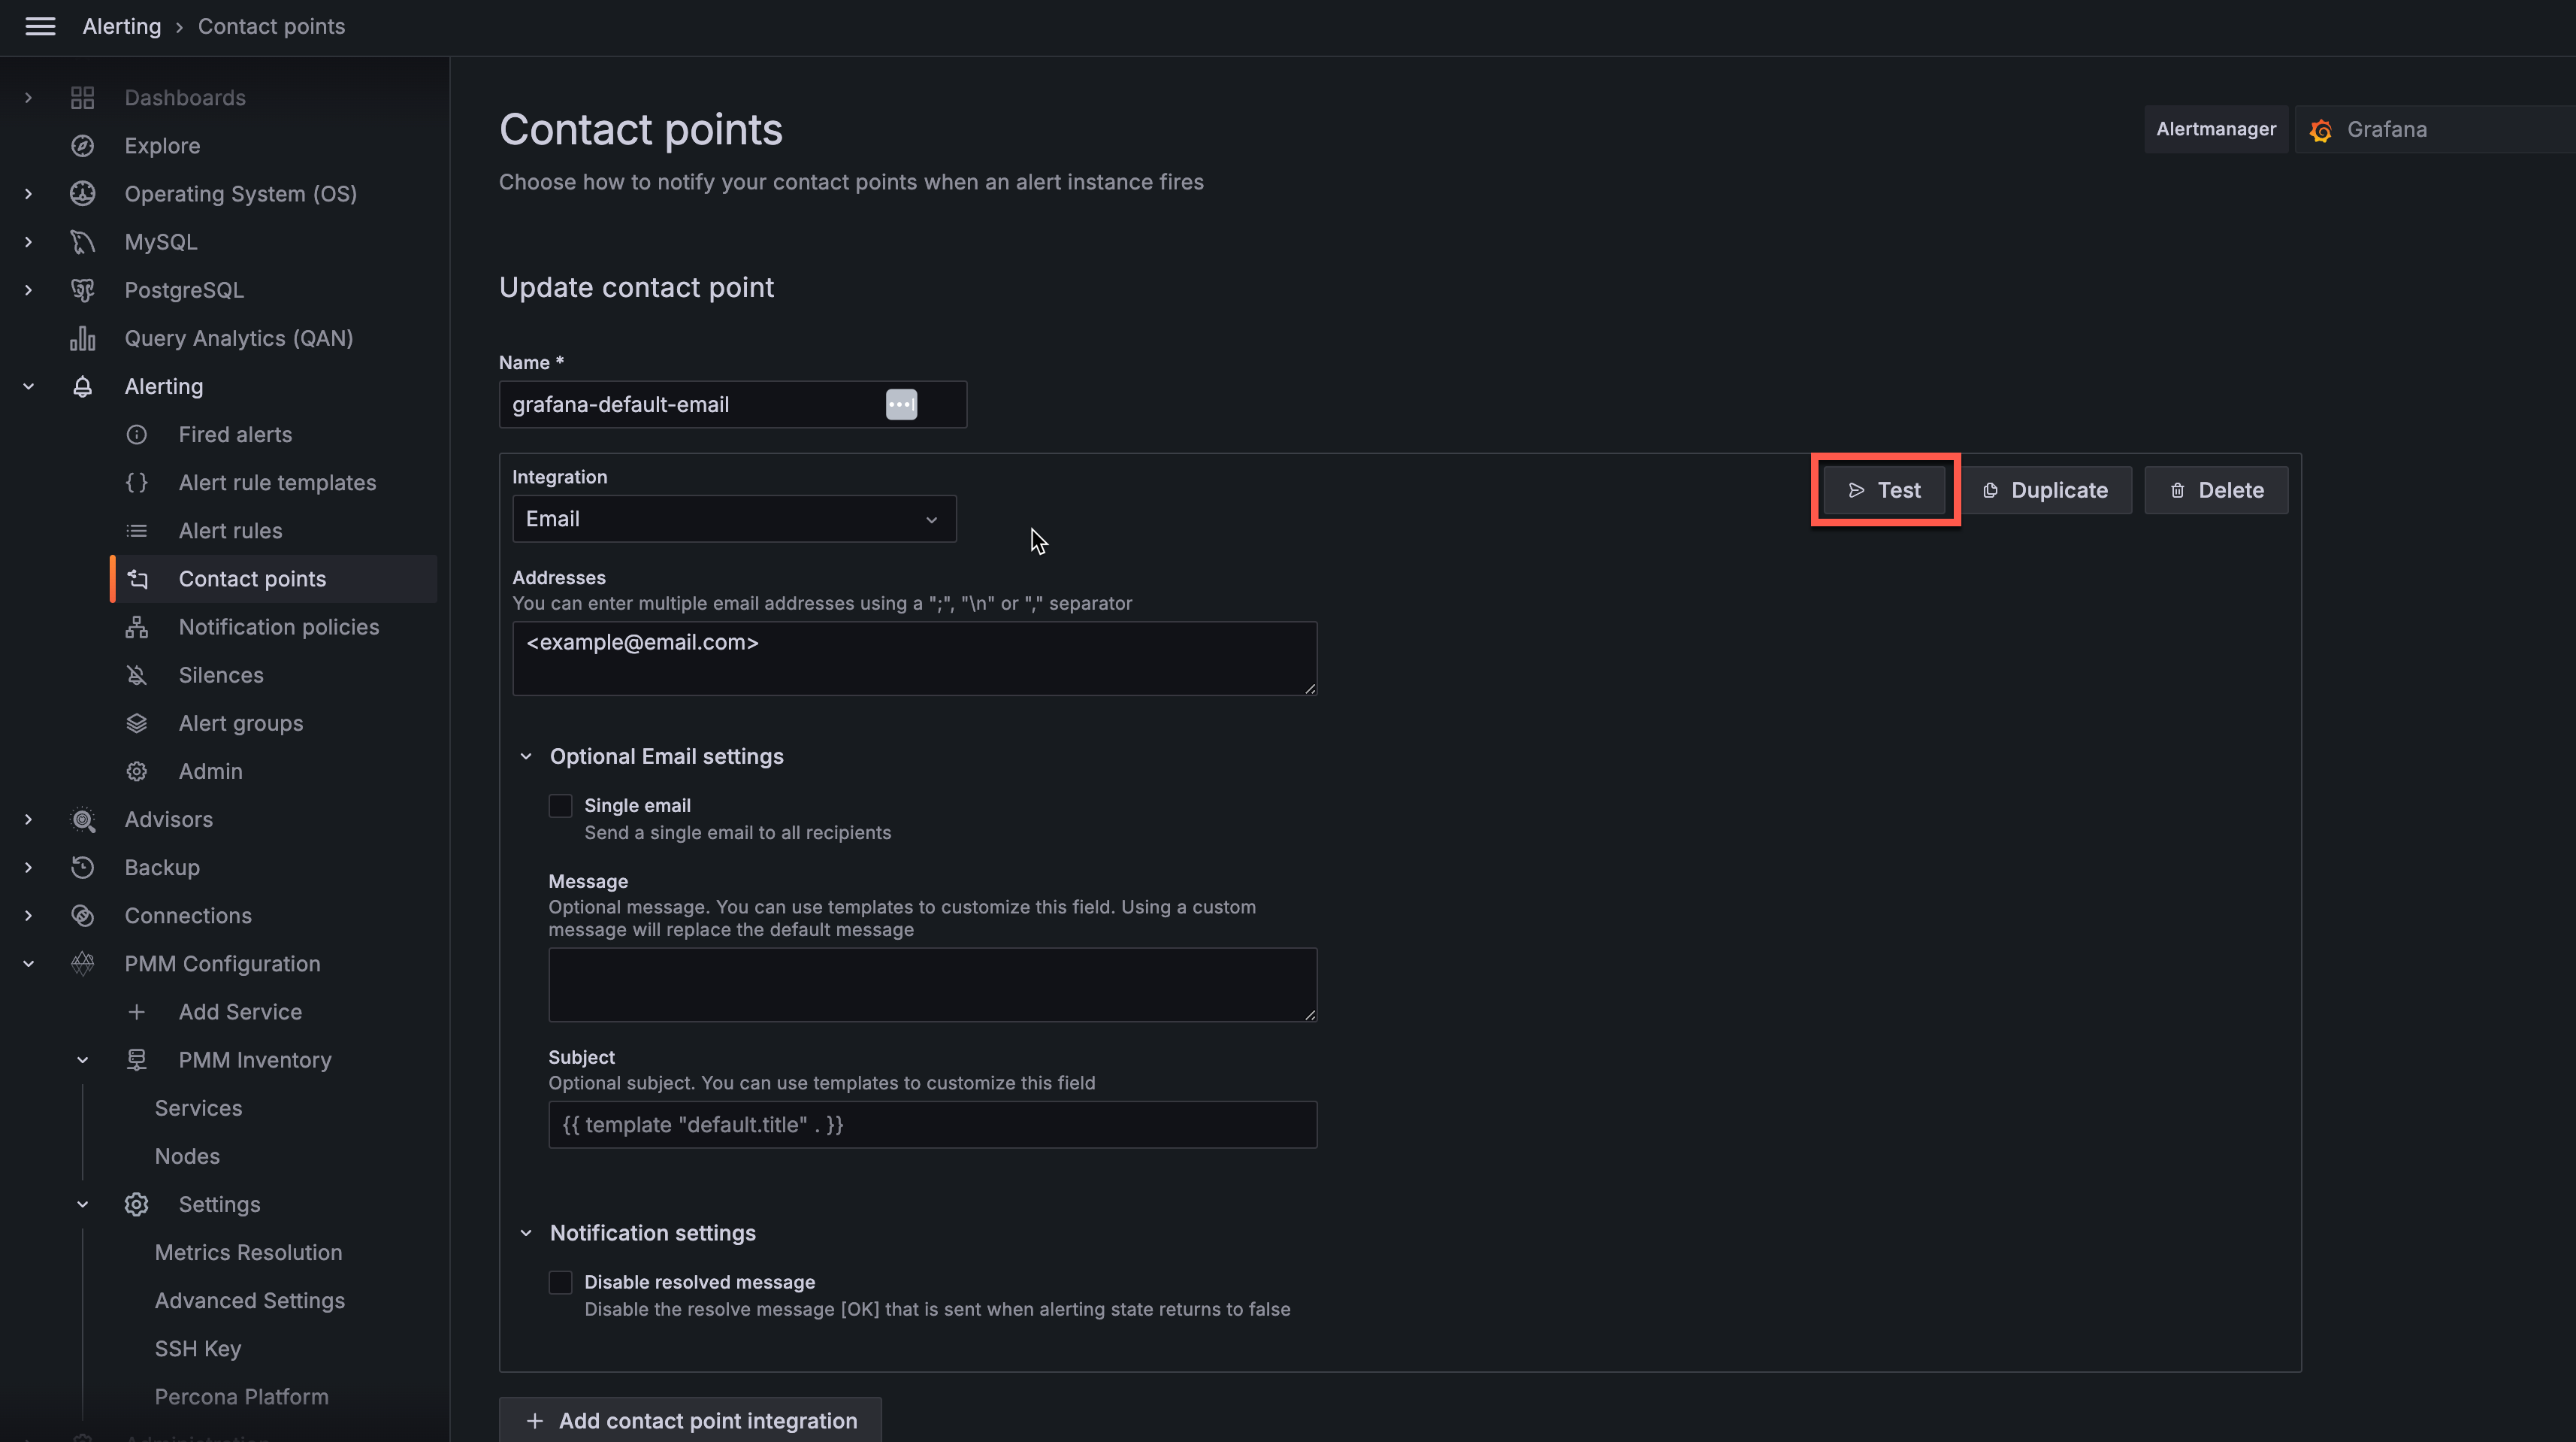
Task: Open the Grafana Alertmanager selector
Action: tap(2430, 130)
